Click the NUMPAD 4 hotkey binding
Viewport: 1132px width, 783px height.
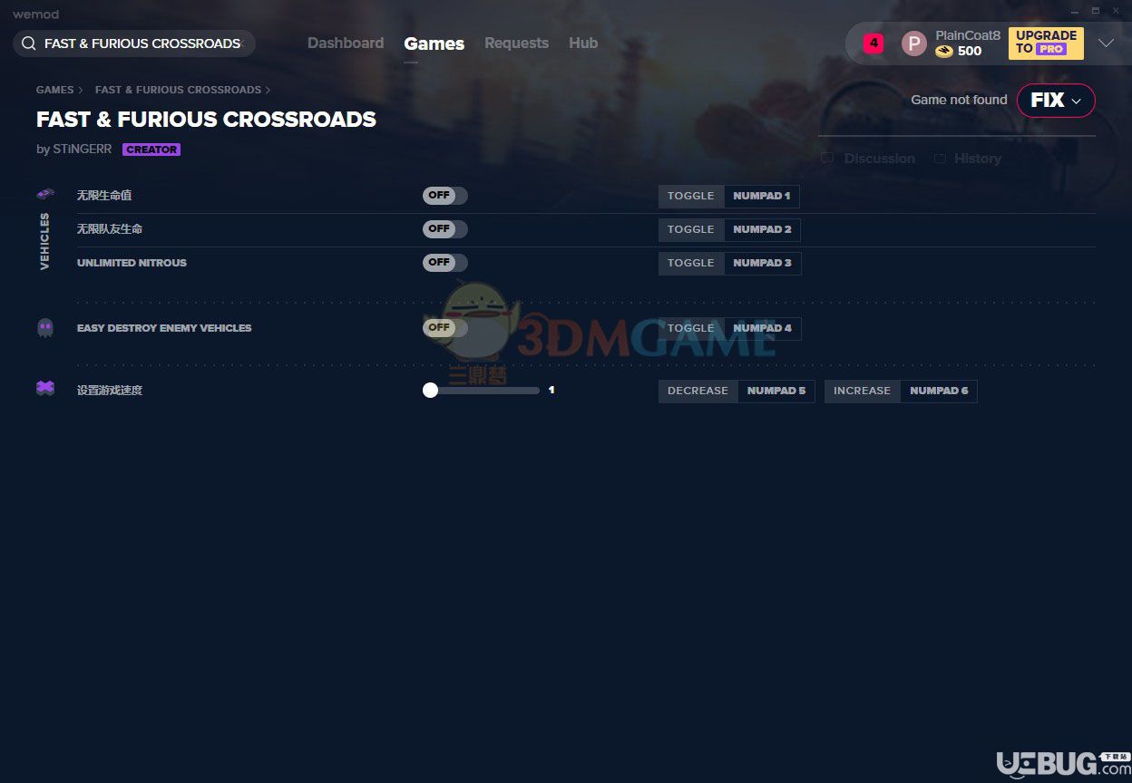point(762,328)
